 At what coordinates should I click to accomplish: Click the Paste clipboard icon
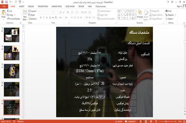[x=3, y=13]
